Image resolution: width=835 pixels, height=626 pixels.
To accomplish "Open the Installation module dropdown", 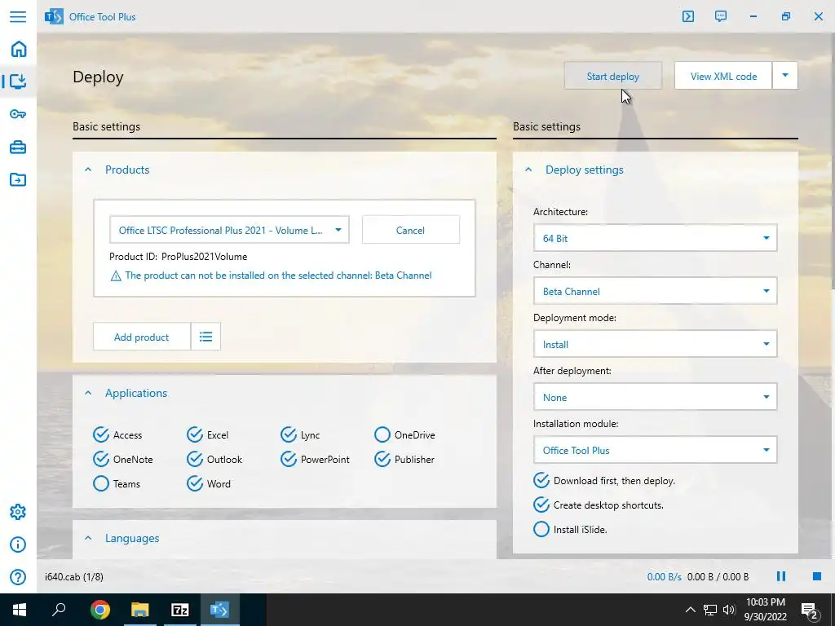I will point(655,450).
